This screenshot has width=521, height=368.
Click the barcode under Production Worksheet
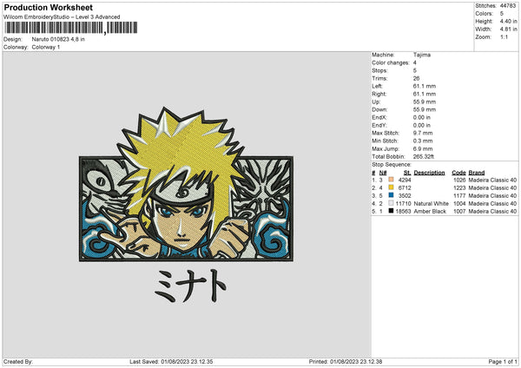tap(70, 28)
